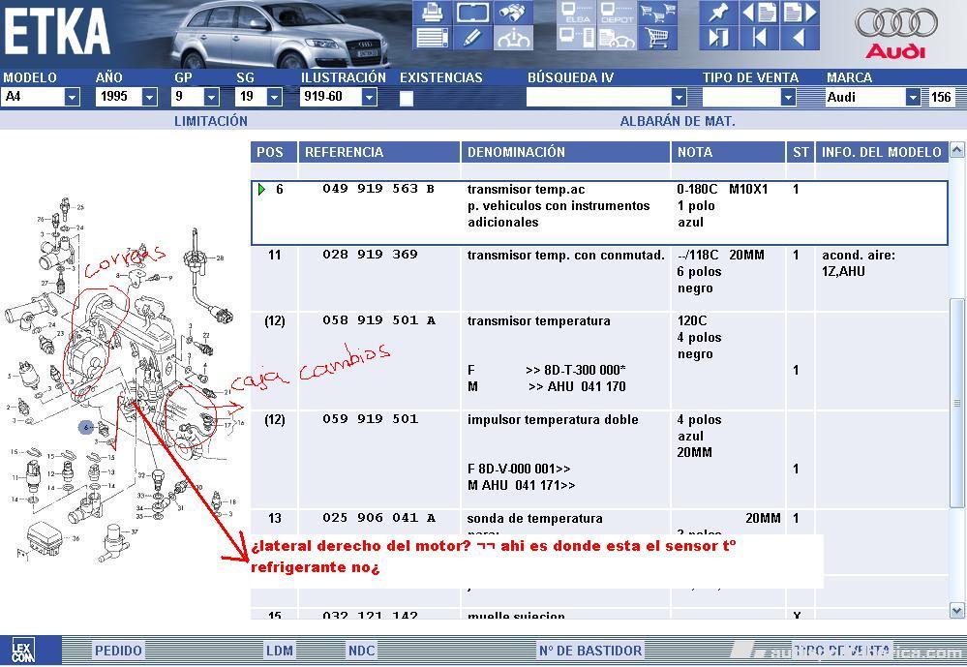Jump to first with the skip-back icon
The height and width of the screenshot is (667, 967).
759,38
